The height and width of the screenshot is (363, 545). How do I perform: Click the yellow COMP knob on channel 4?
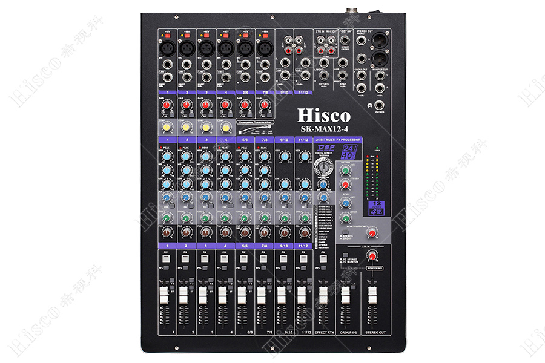point(225,128)
